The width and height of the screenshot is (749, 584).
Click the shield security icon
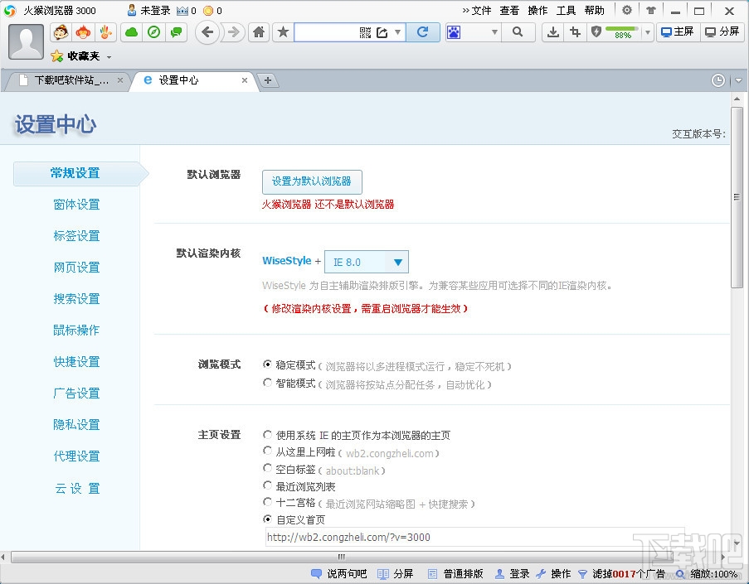click(596, 32)
